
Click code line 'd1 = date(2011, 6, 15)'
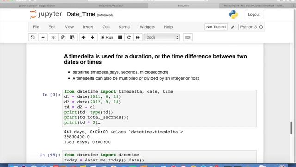coord(92,97)
